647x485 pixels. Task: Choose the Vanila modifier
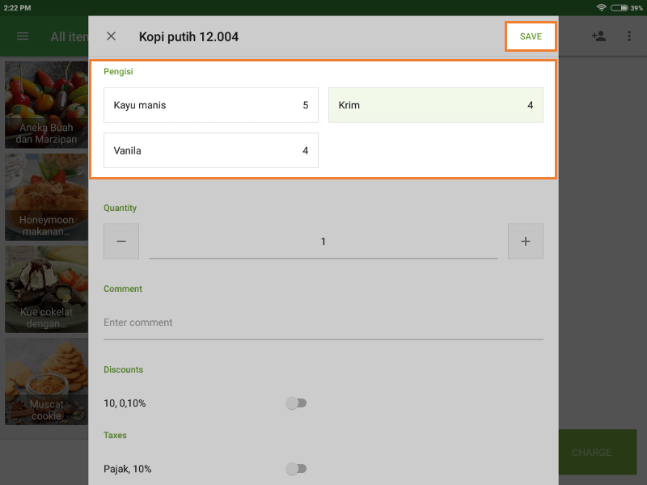(x=210, y=150)
